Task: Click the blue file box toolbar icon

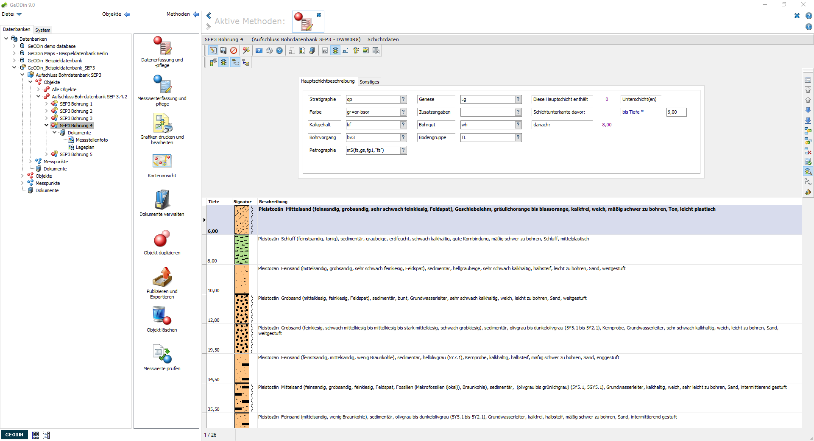Action: (x=312, y=50)
